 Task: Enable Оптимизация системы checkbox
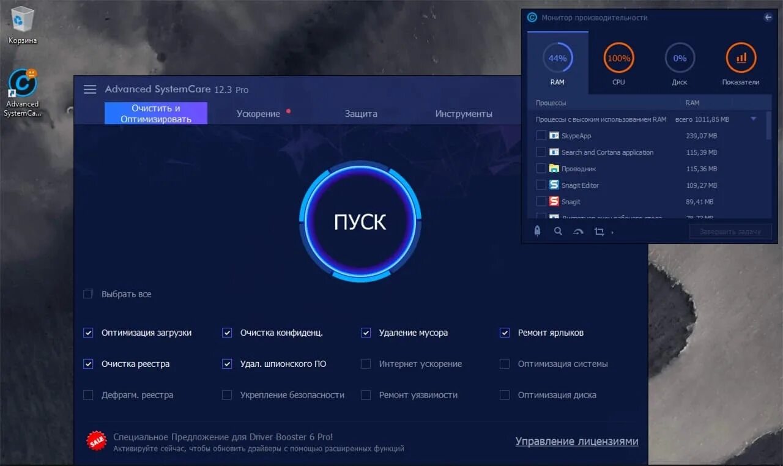point(505,364)
